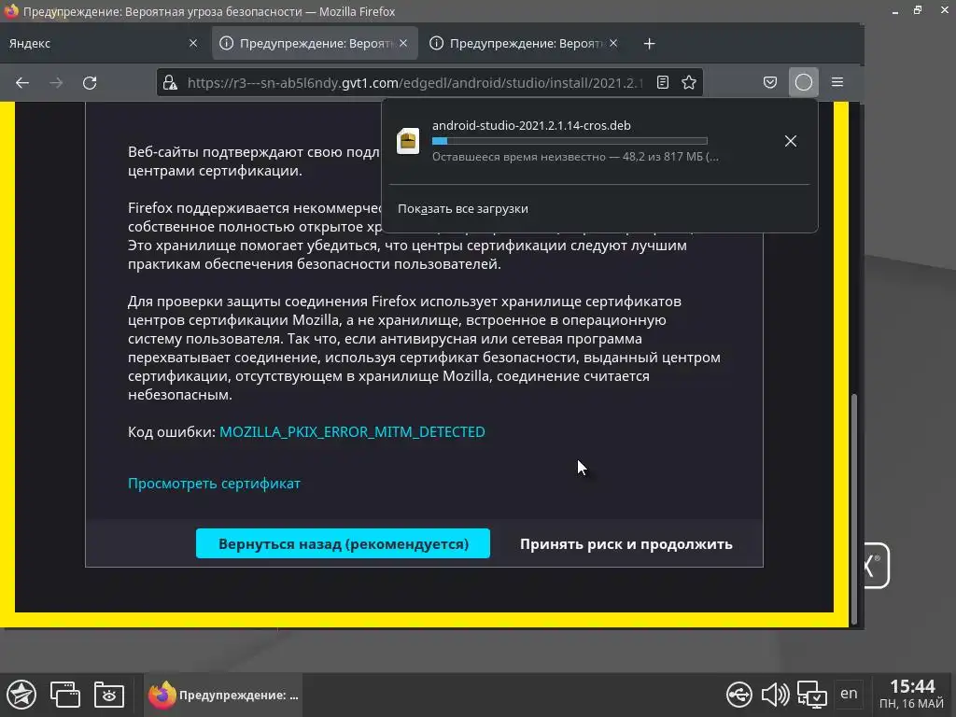The height and width of the screenshot is (717, 956).
Task: Close the second Предупреждение tab
Action: click(403, 43)
